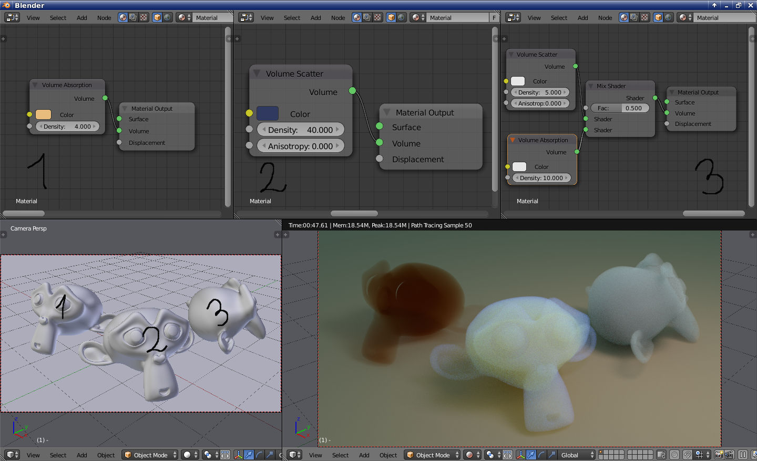Click the Fac 0.500 slider on Mix Shader
757x461 pixels.
tap(620, 108)
